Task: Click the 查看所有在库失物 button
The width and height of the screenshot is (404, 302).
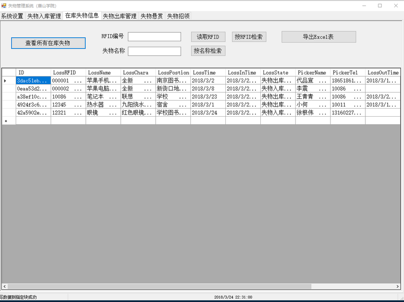Action: pos(48,43)
